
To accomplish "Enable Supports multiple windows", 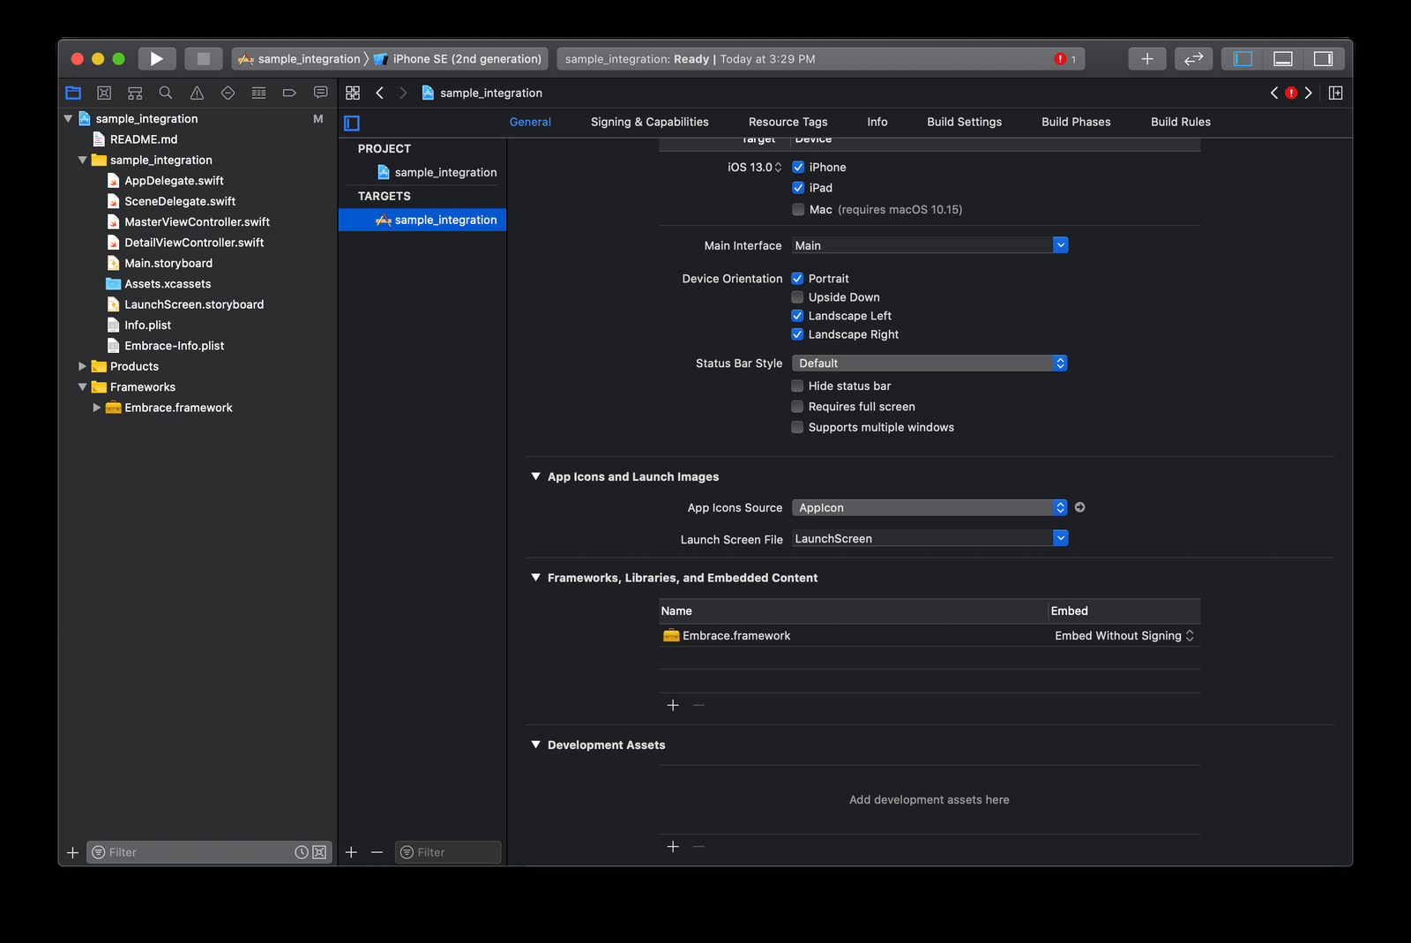I will click(797, 427).
